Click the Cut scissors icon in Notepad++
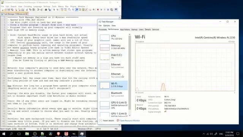Image resolution: width=243 pixels, height=137 pixels. (27, 10)
